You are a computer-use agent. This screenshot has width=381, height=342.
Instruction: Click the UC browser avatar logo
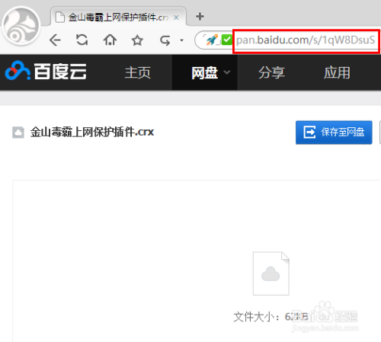pos(21,26)
